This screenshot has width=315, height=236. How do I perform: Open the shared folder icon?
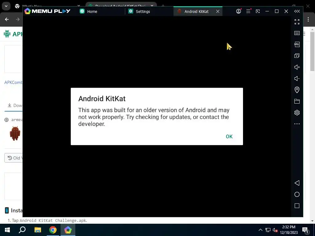tap(297, 101)
